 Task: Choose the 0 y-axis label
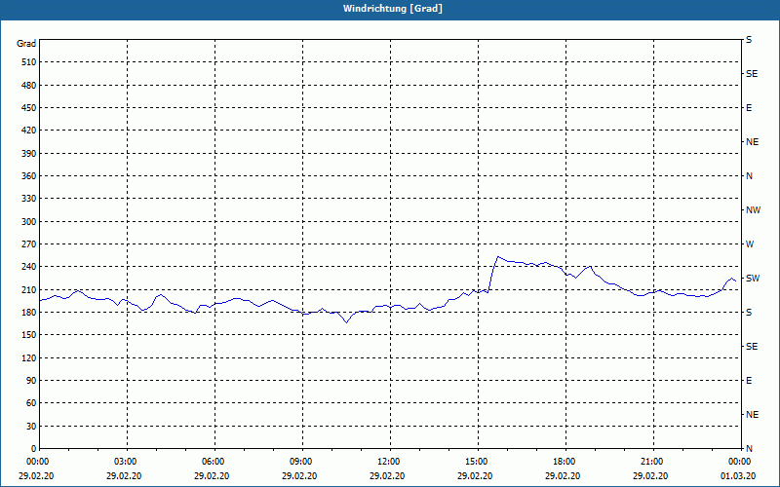pyautogui.click(x=33, y=449)
